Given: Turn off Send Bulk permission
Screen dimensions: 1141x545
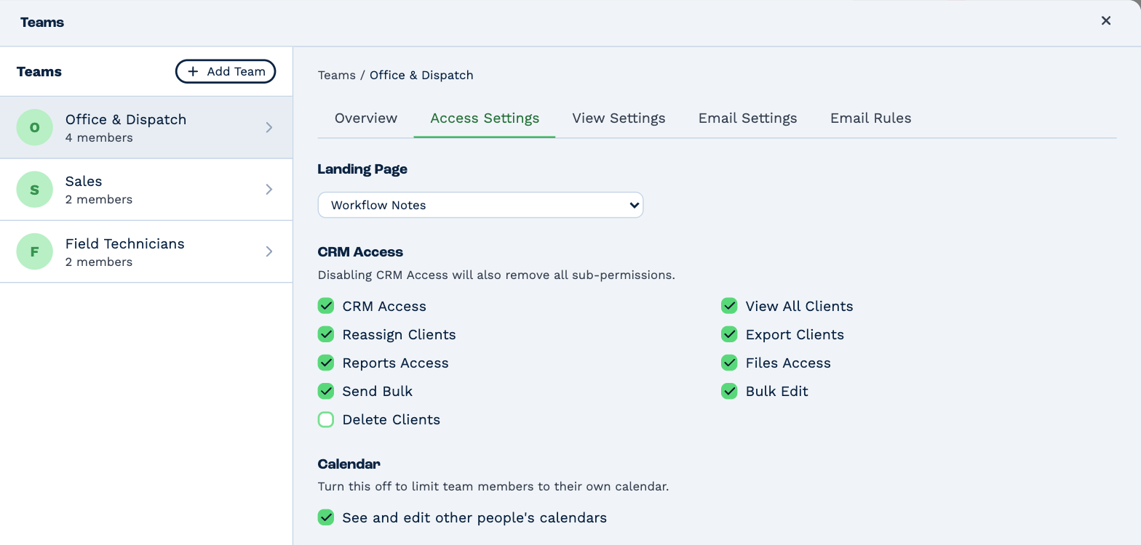Looking at the screenshot, I should point(326,391).
